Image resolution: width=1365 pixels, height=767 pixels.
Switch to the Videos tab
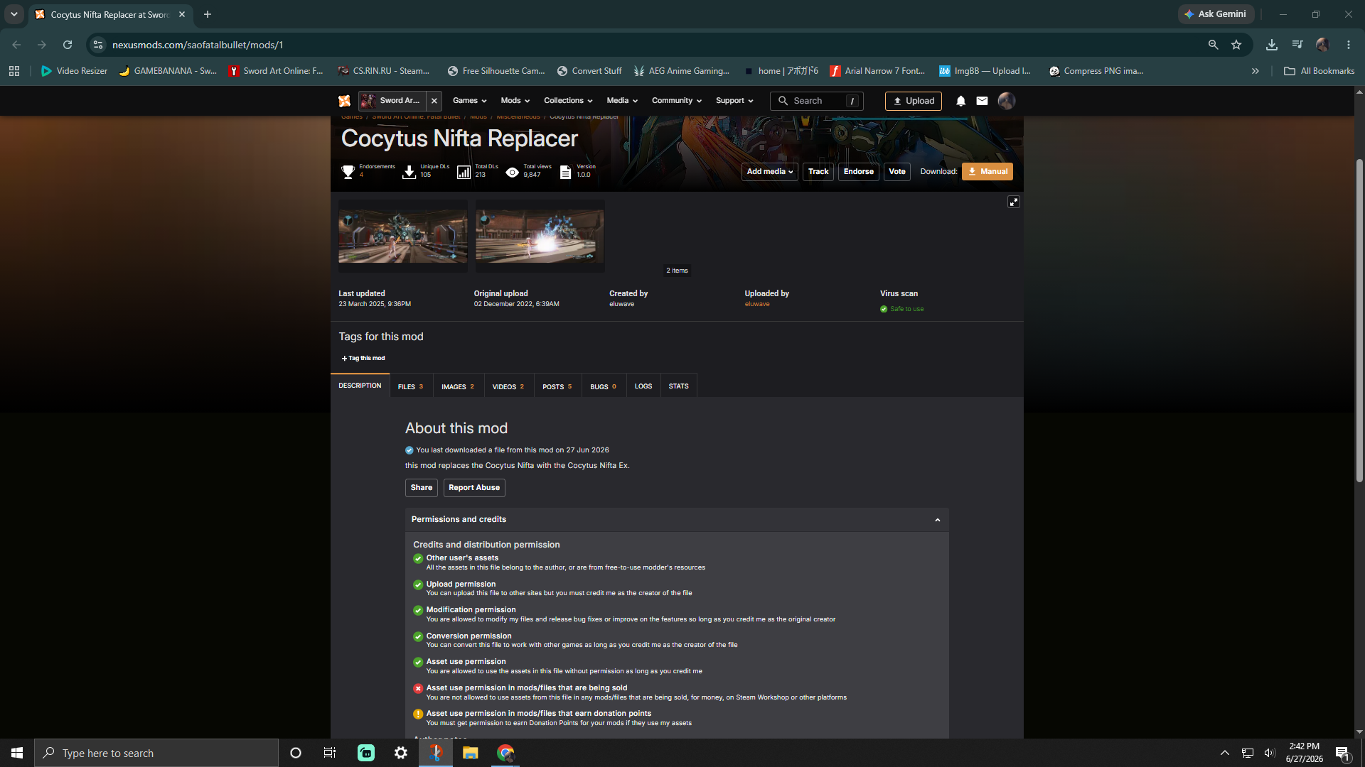click(x=508, y=386)
